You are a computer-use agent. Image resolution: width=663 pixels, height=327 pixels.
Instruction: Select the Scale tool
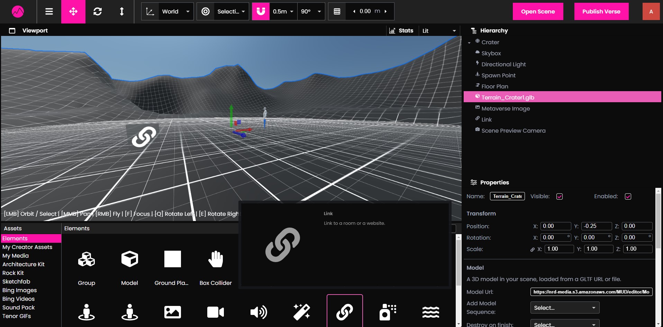(x=122, y=11)
